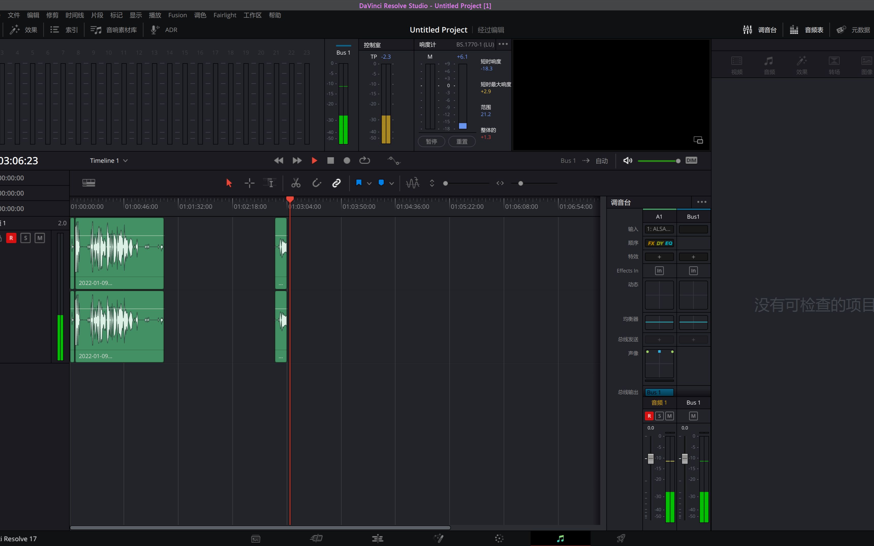Open the 帮助 (Help) menu
This screenshot has height=546, width=874.
point(275,15)
